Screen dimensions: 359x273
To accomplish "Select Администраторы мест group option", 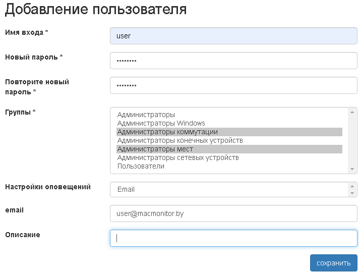I will pyautogui.click(x=155, y=149).
